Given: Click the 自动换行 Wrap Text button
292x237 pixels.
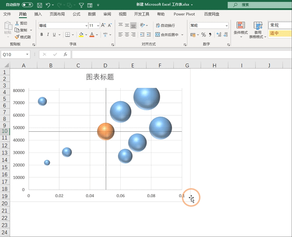Looking at the screenshot, I should click(x=165, y=25).
